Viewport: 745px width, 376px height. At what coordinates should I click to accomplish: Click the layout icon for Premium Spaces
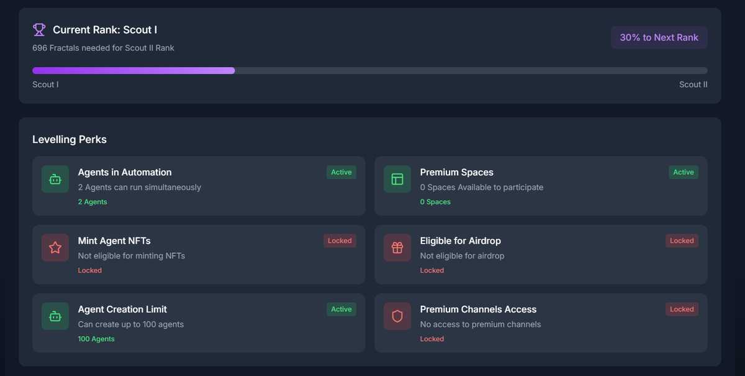point(397,180)
